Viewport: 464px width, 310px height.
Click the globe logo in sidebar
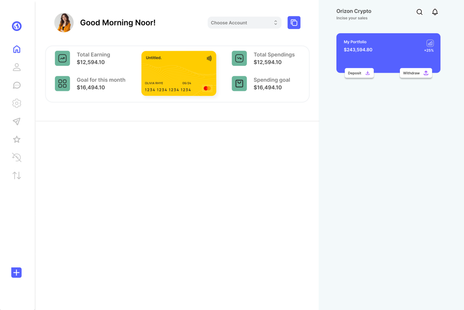[17, 26]
